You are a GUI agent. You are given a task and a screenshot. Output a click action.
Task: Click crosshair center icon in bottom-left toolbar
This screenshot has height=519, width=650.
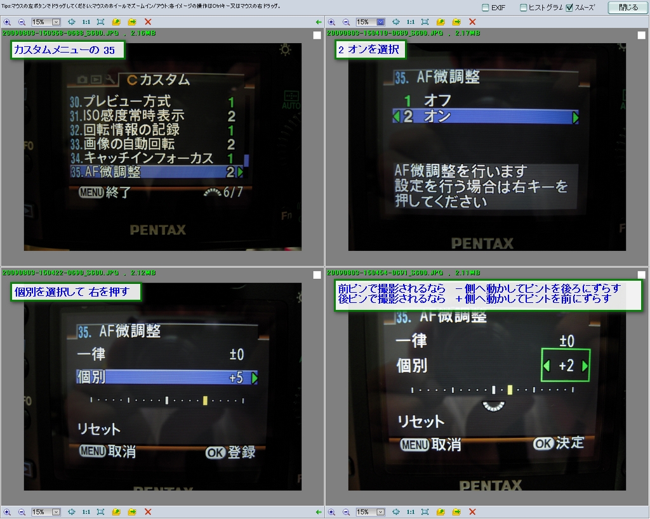(x=71, y=512)
